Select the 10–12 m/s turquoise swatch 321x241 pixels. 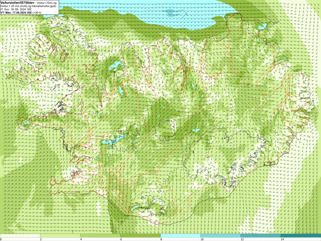(221, 236)
